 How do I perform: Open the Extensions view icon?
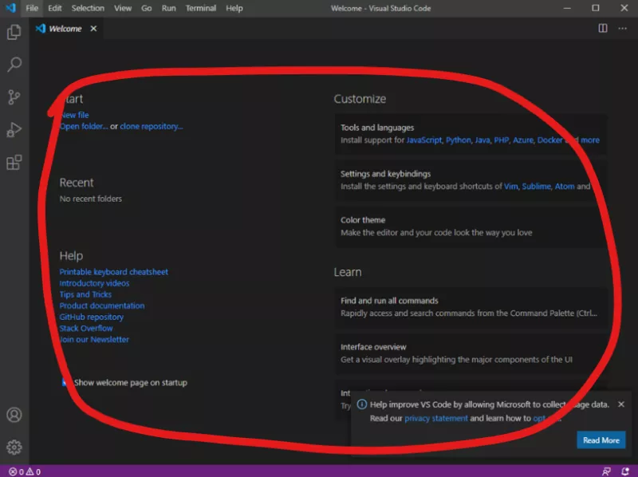(x=14, y=163)
